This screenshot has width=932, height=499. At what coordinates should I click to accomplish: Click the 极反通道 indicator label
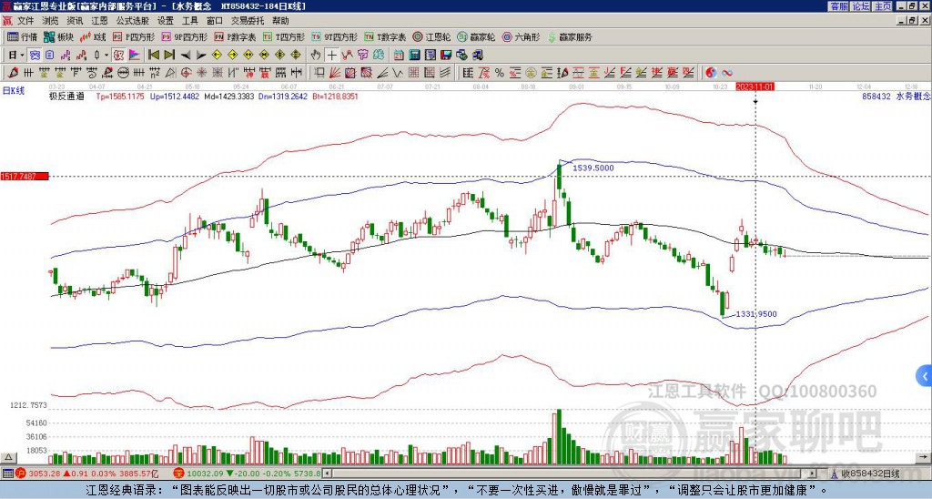point(67,96)
